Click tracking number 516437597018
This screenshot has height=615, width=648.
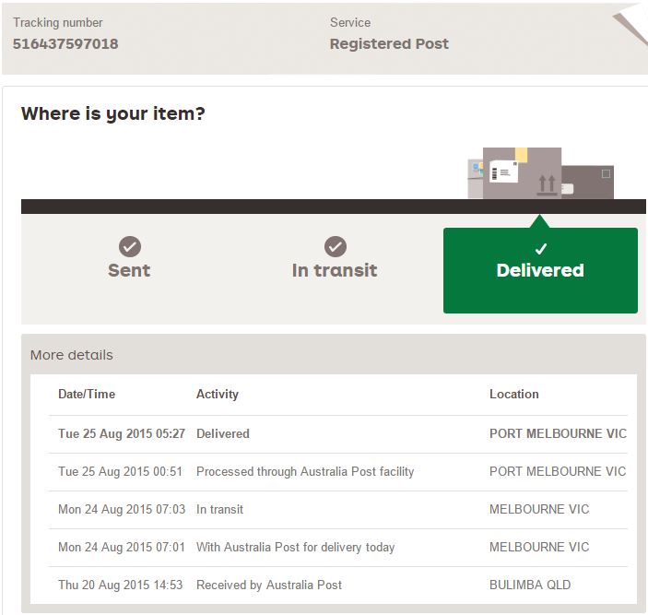click(x=65, y=43)
